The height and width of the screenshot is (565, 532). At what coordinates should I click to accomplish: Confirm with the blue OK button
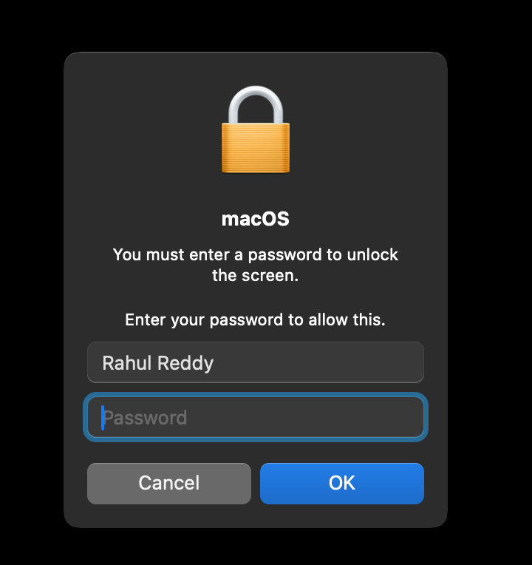click(x=342, y=483)
